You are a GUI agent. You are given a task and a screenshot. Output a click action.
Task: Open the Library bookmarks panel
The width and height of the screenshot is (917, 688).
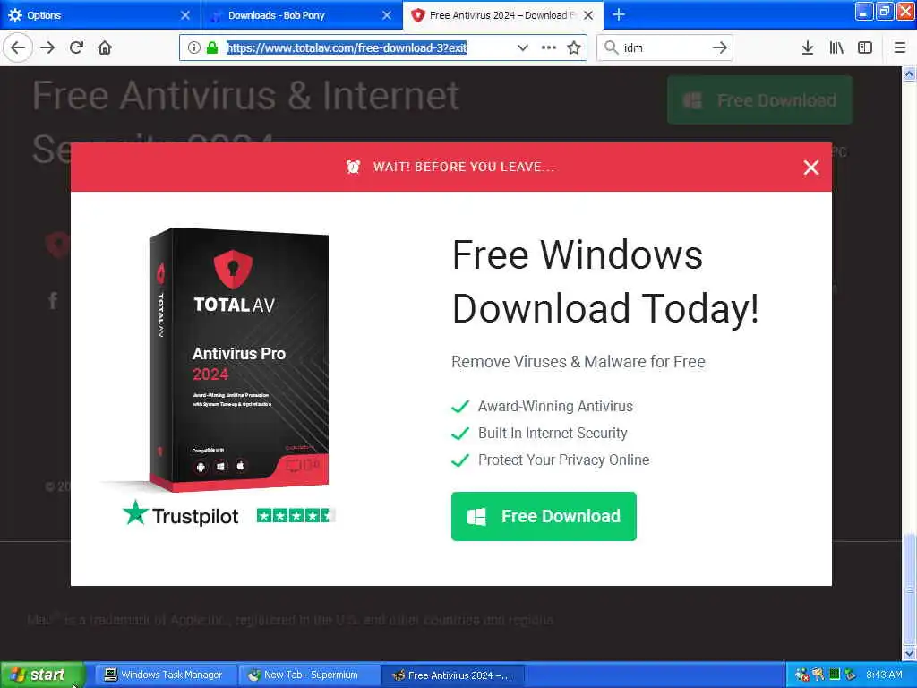click(x=837, y=48)
